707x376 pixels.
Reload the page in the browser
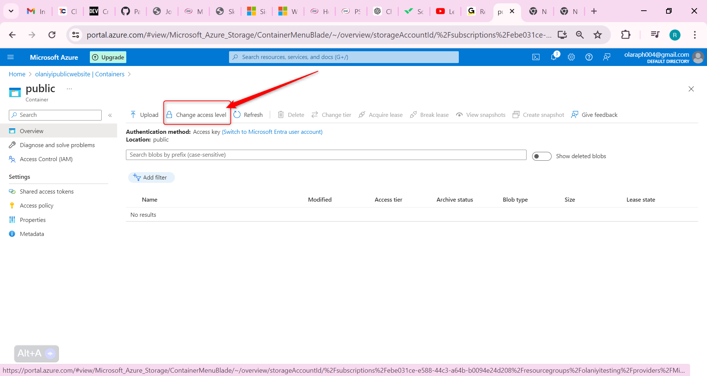tap(52, 35)
